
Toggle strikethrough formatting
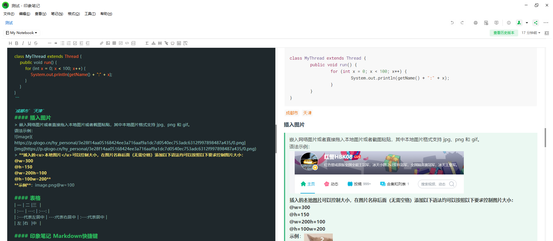tap(36, 43)
